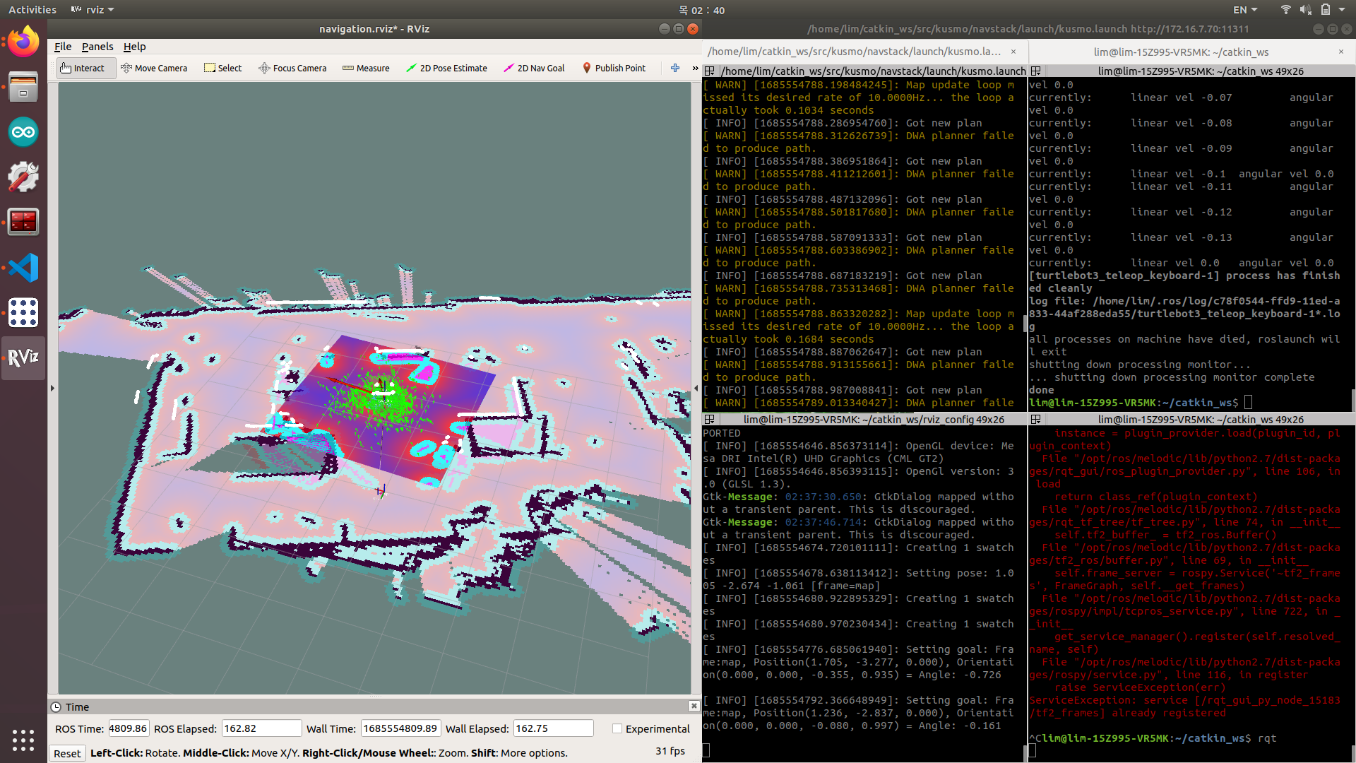Select the 2D Nav Goal tool
The width and height of the screenshot is (1356, 763).
534,68
